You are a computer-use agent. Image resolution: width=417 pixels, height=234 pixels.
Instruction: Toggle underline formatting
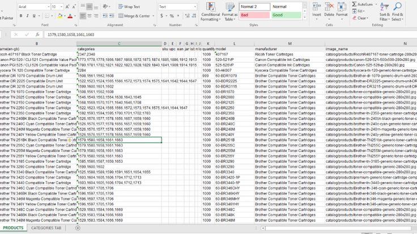[33, 16]
